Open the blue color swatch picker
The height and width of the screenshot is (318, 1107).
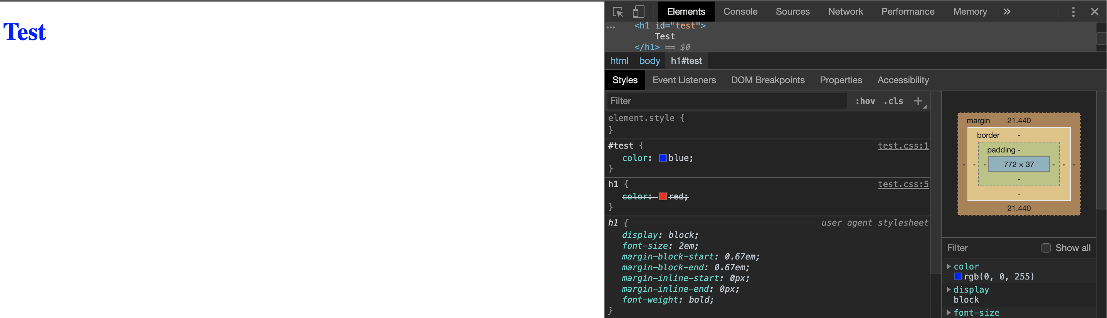tap(663, 158)
